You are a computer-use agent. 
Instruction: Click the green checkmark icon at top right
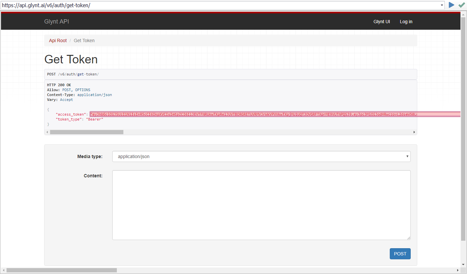click(x=461, y=5)
